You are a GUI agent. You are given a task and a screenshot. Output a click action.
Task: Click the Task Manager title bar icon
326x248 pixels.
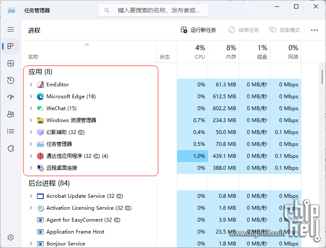coord(11,10)
